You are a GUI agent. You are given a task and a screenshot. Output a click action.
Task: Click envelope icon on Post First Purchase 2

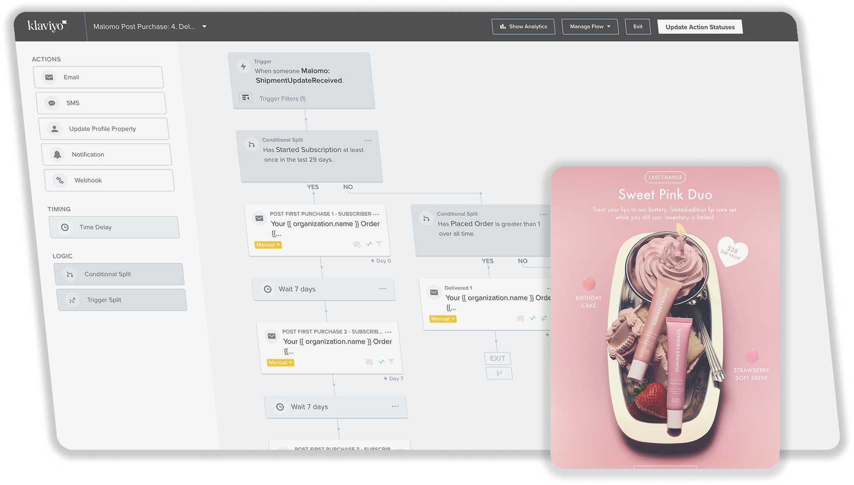coord(272,336)
